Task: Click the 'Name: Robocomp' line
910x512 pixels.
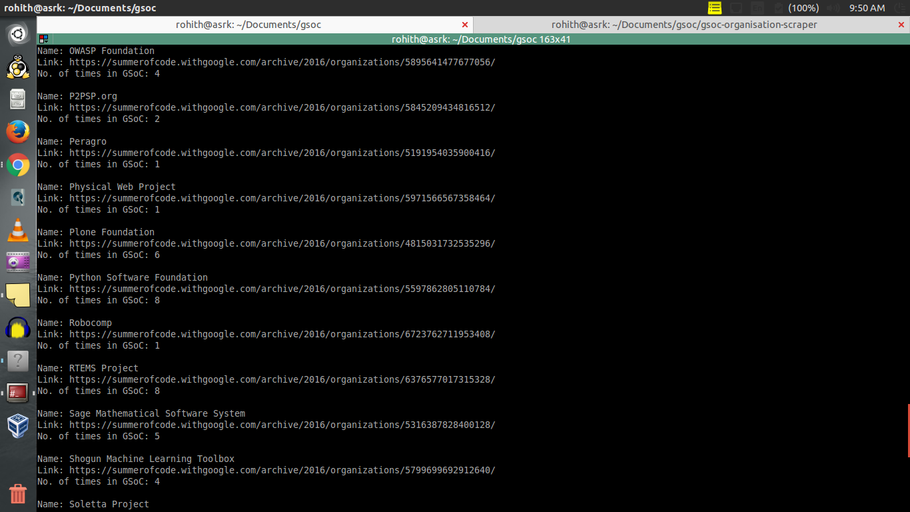Action: coord(75,323)
